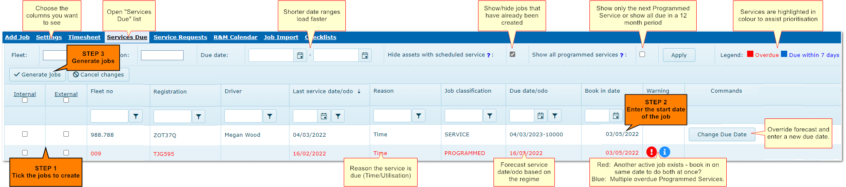Viewport: 846px width, 187px height.
Task: Toggle Hide assets with scheduled service checkbox
Action: coord(512,54)
